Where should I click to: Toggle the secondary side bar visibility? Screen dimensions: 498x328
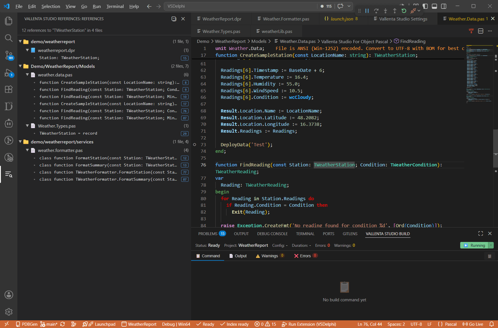coord(444,6)
